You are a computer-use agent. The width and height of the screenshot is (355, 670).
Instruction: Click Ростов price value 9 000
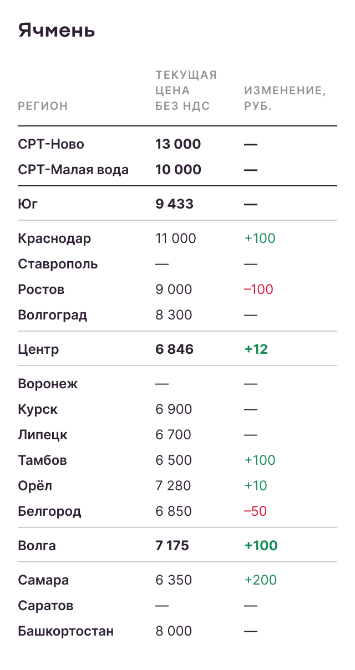coord(174,290)
